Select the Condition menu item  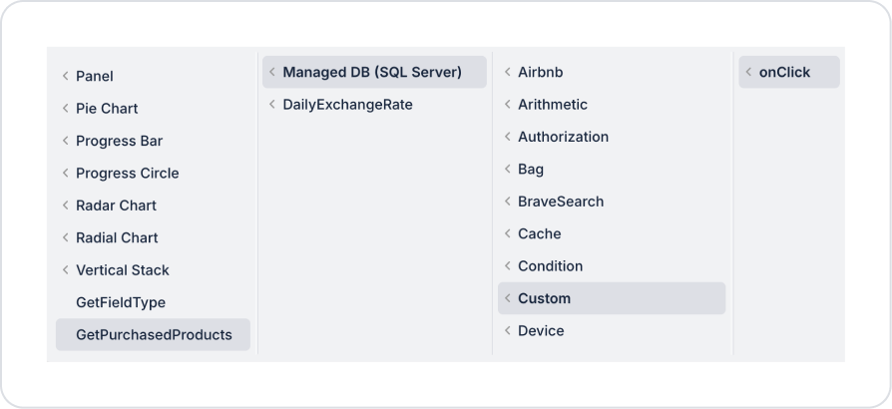tap(550, 266)
